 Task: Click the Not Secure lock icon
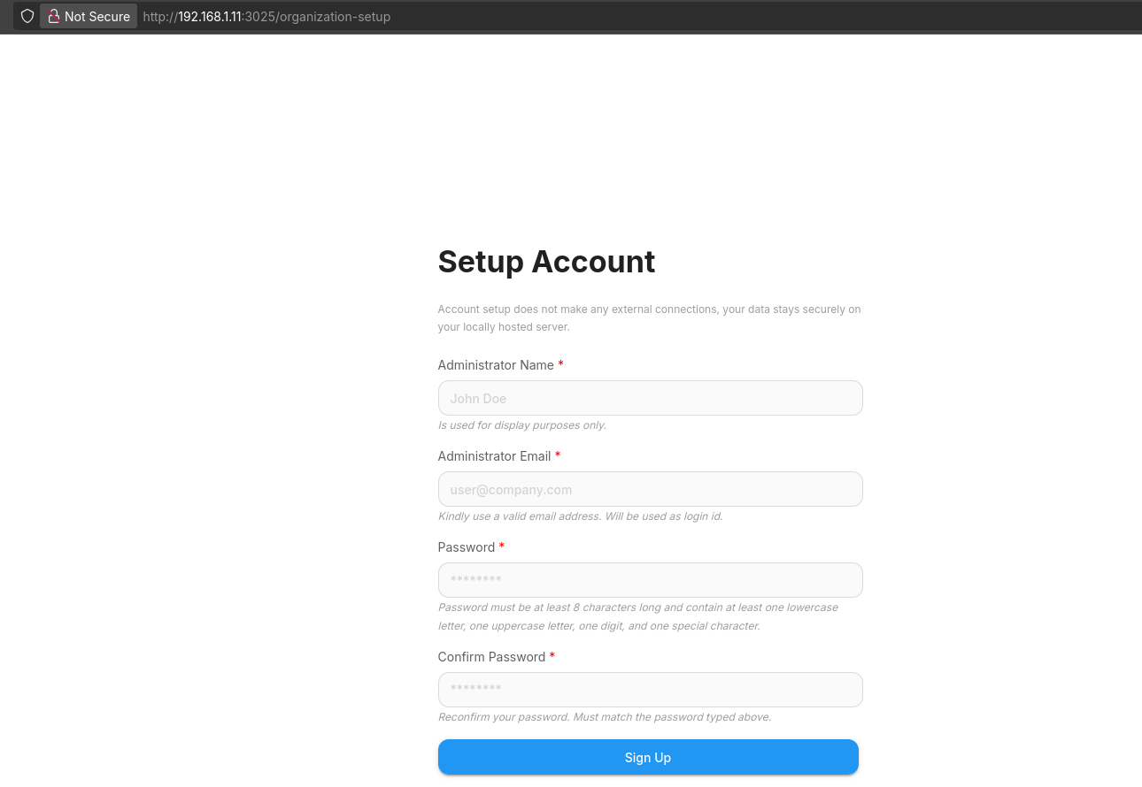pos(54,16)
